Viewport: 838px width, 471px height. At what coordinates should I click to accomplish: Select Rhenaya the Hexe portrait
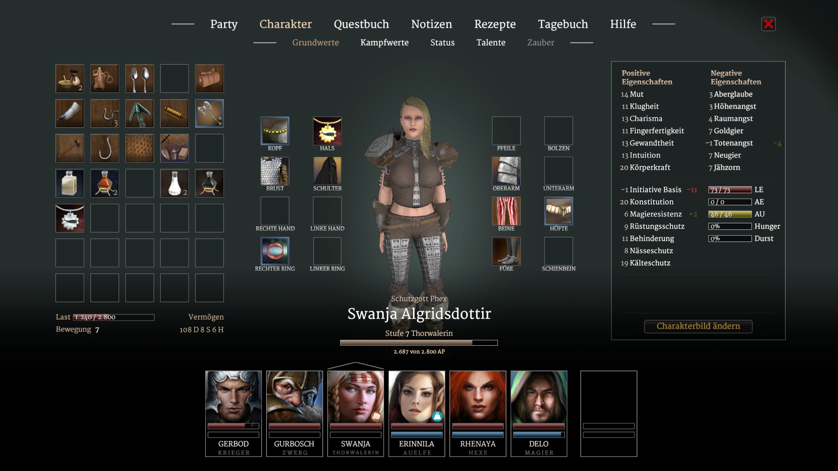(478, 413)
